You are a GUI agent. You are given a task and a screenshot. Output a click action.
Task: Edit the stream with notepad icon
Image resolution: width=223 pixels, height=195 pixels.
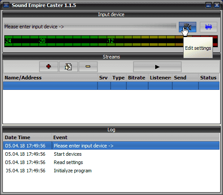pyautogui.click(x=68, y=67)
